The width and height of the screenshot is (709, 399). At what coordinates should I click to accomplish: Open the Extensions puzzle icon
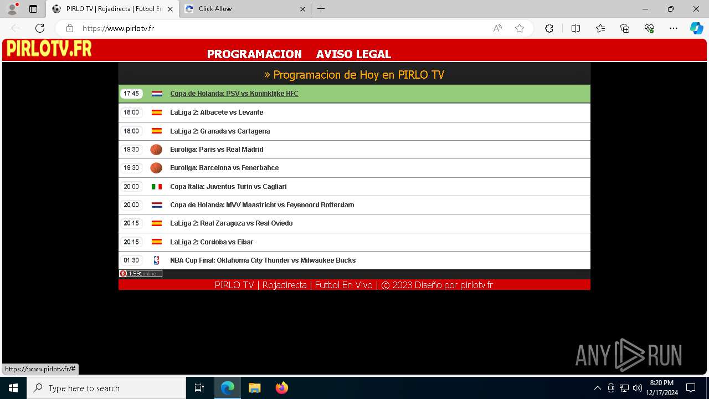tap(549, 28)
